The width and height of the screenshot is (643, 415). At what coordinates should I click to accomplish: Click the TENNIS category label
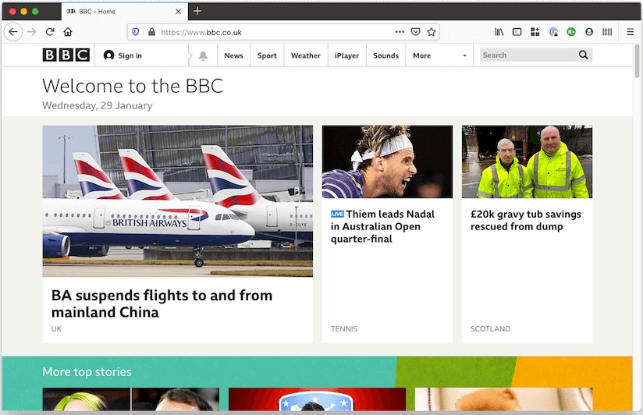[x=344, y=328]
